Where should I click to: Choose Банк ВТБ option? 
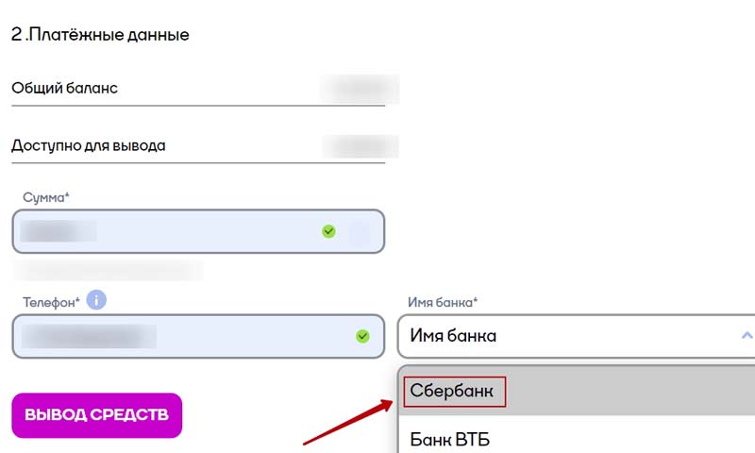(x=450, y=439)
